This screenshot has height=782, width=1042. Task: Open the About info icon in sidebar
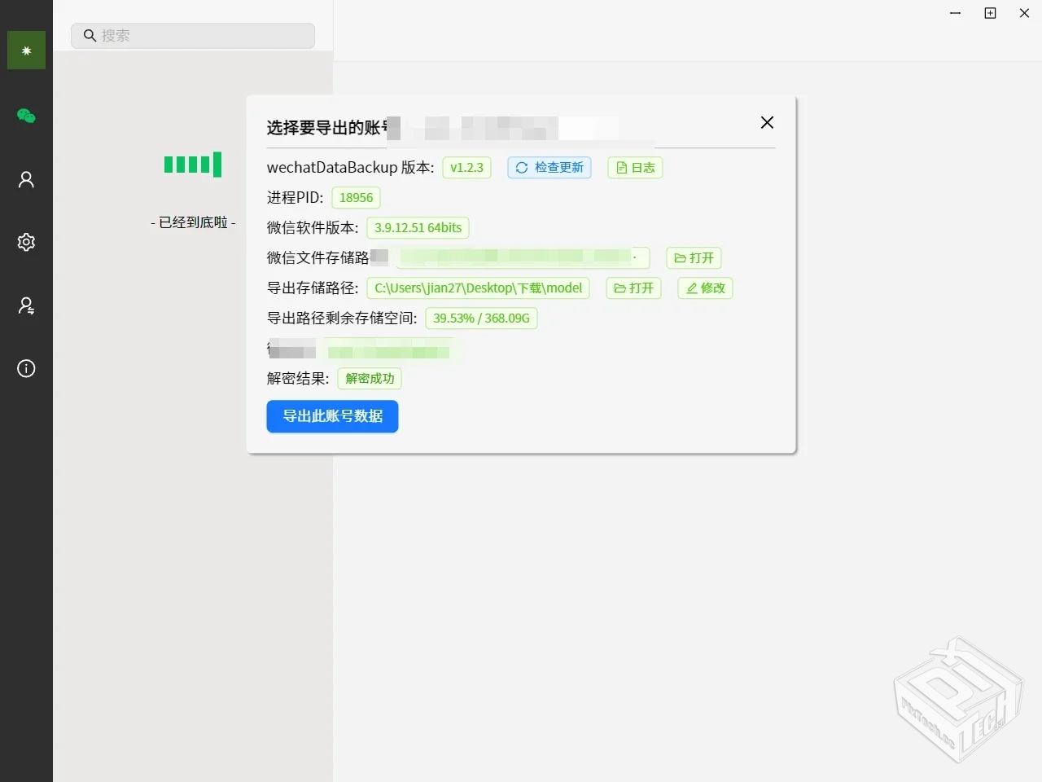point(26,368)
